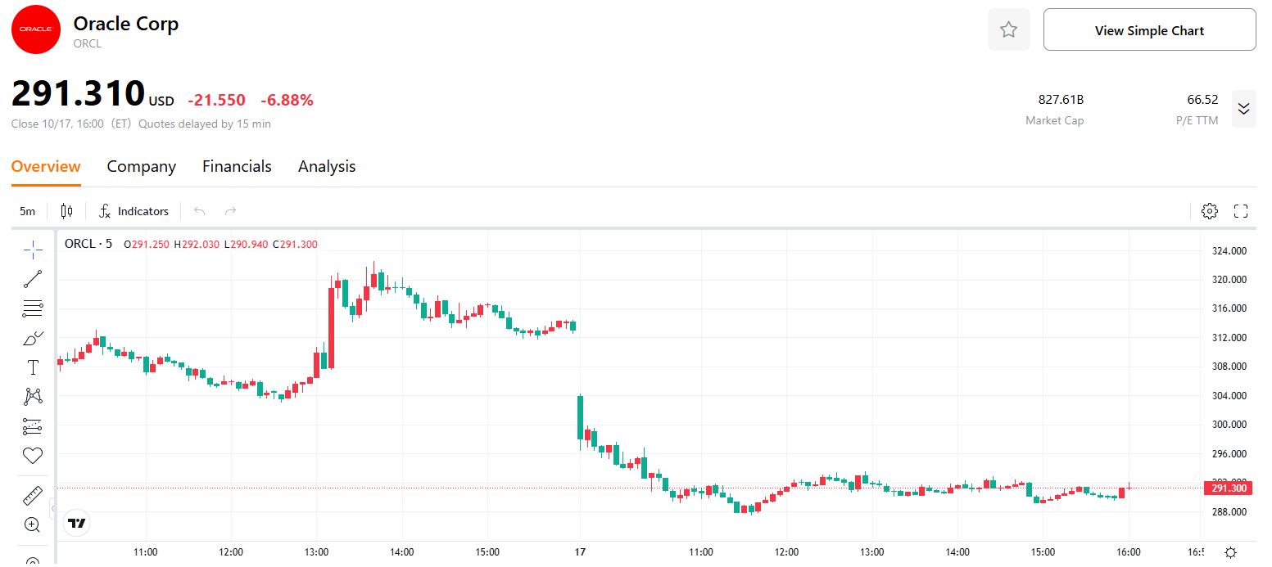Viewport: 1272px width, 567px height.
Task: Select the XABCD pattern tool
Action: tap(33, 396)
